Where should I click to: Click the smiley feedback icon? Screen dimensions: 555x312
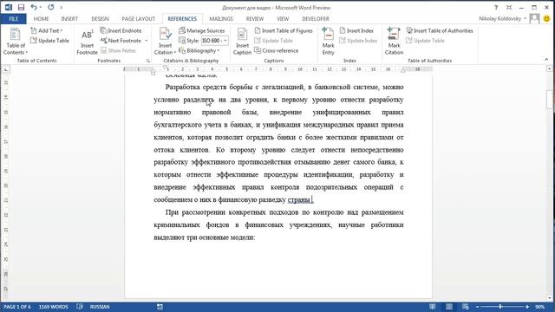(546, 18)
